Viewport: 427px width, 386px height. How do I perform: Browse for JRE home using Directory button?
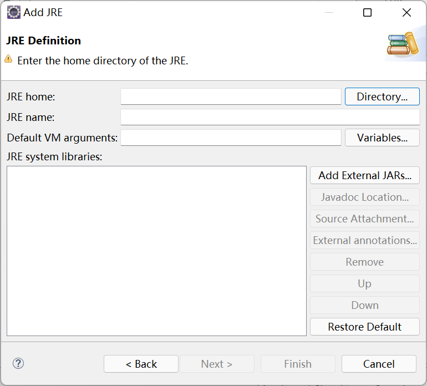click(x=382, y=96)
